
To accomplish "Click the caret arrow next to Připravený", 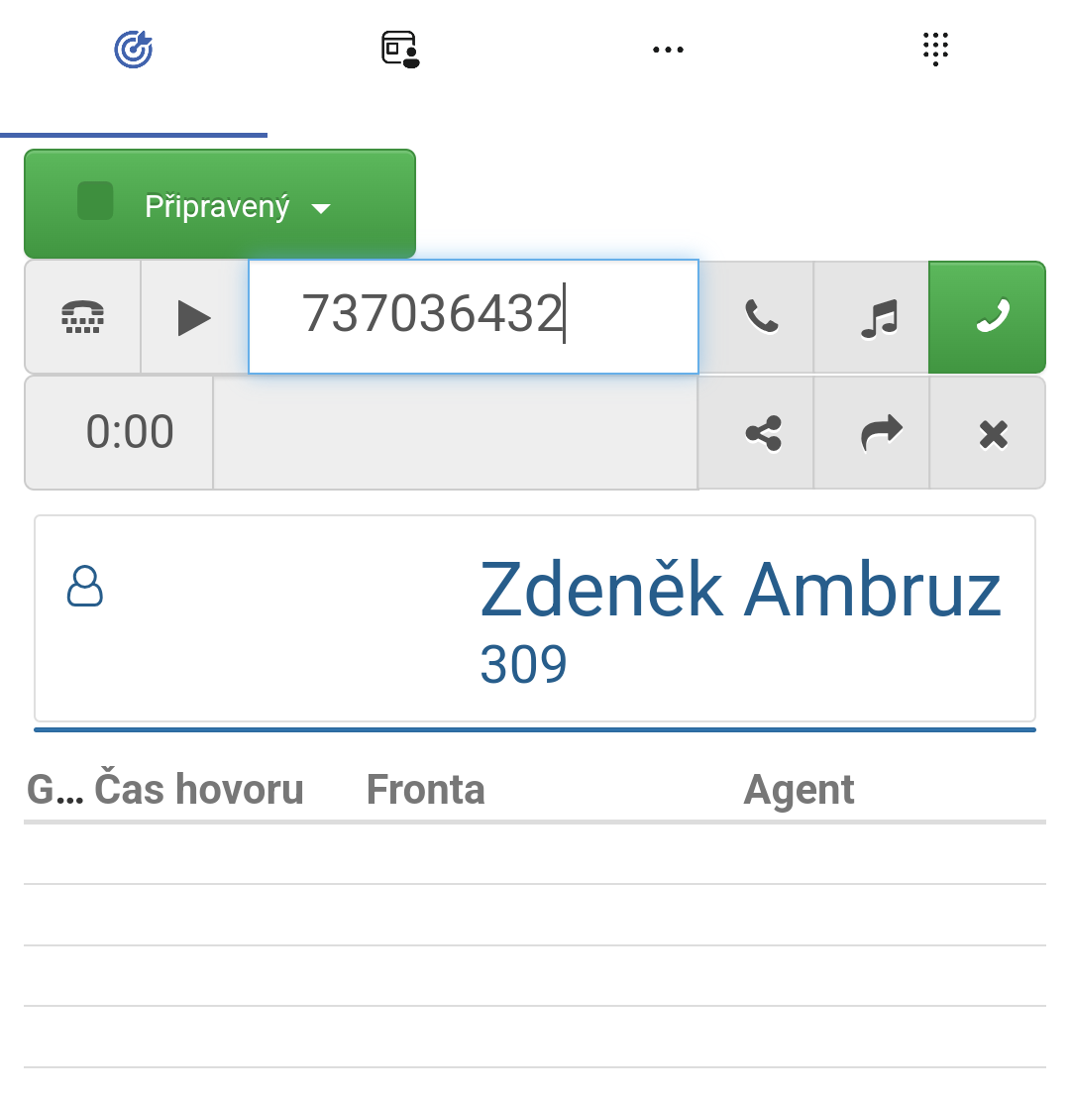I will pos(321,208).
